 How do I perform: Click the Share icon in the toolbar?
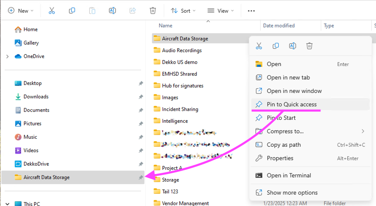pyautogui.click(x=133, y=11)
